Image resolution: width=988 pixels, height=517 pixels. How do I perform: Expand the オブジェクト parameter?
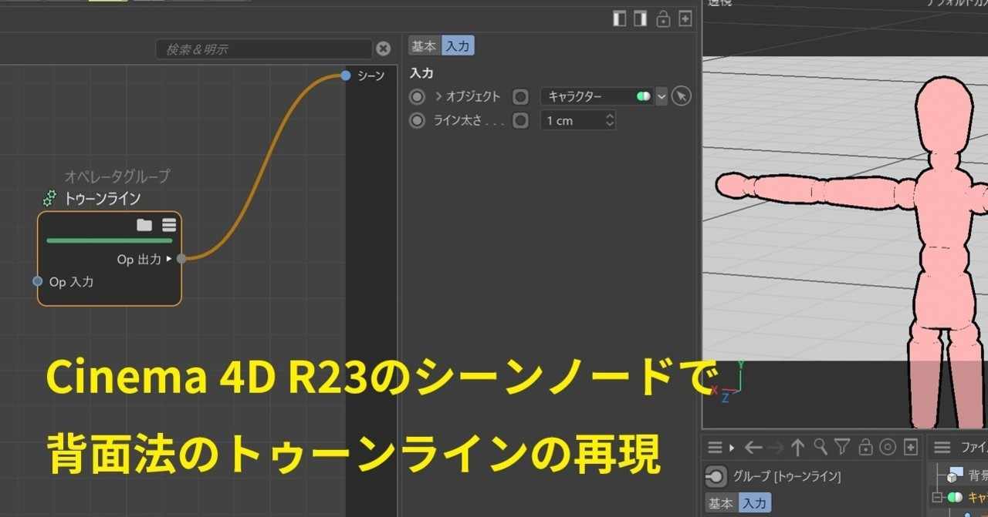coord(438,97)
